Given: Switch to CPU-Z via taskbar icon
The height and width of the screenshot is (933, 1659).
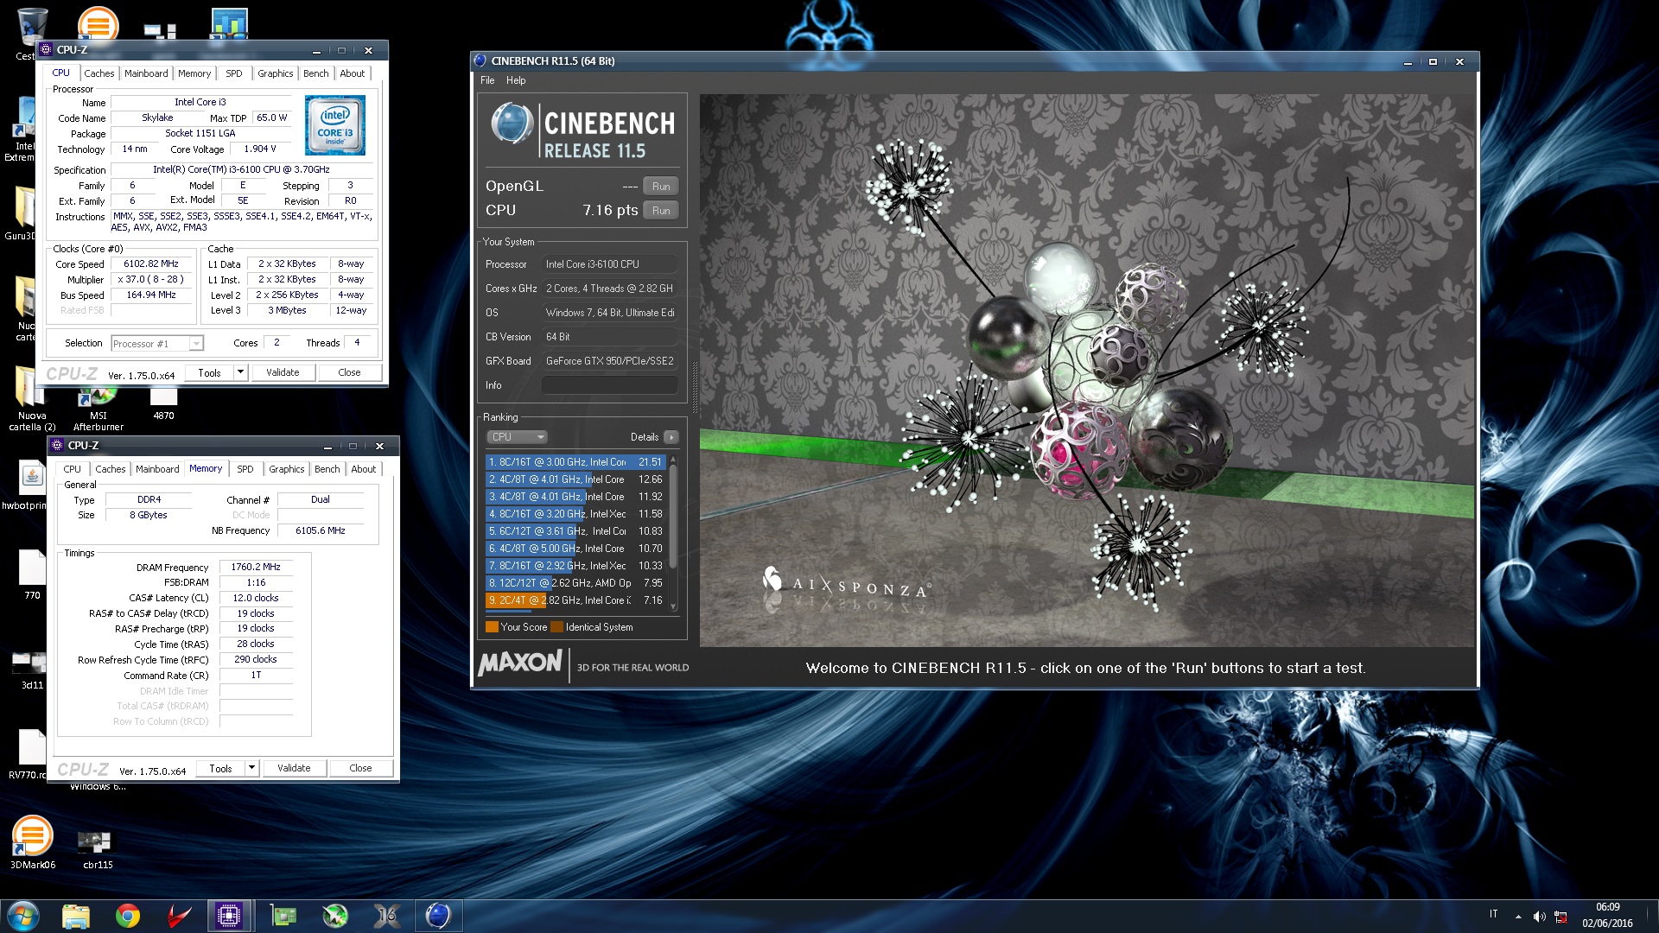Looking at the screenshot, I should pyautogui.click(x=230, y=916).
